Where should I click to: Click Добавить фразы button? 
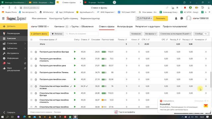pos(39,34)
